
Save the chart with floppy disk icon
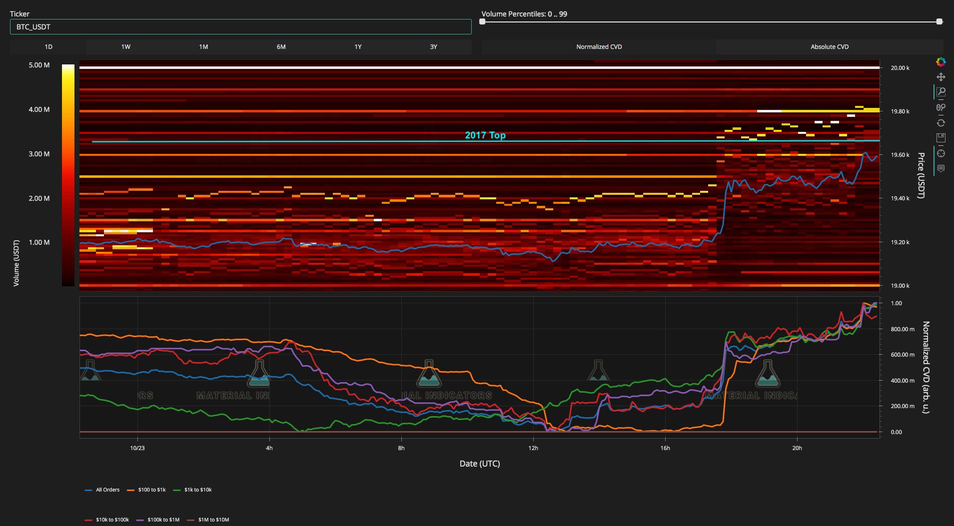pyautogui.click(x=941, y=138)
